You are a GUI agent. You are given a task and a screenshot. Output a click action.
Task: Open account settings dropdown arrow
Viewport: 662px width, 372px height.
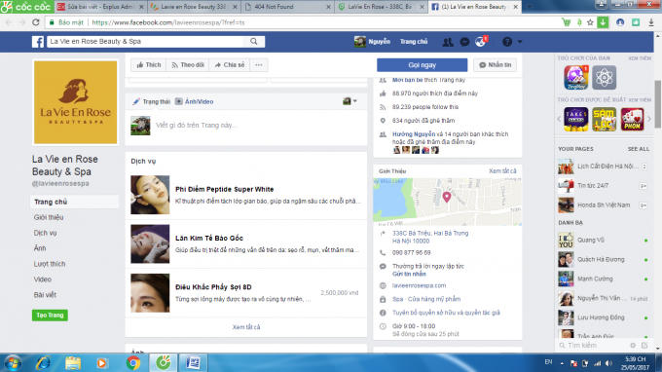click(x=520, y=41)
